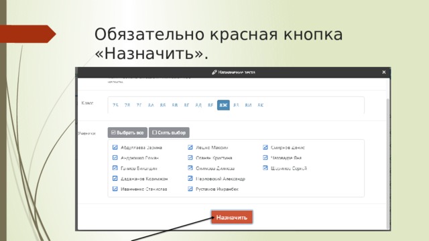Select class 8В
The image size is (429, 241).
click(174, 105)
